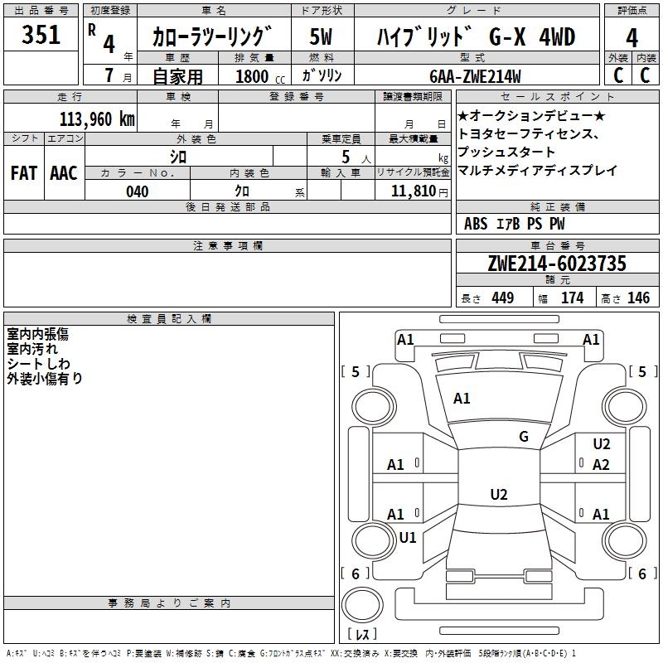This screenshot has width=663, height=663.
Task: Click the 事務局よりご案内 header
Action: click(x=169, y=603)
